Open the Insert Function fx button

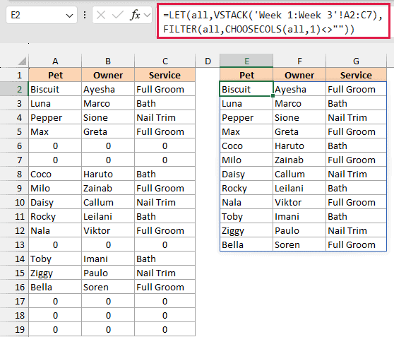(135, 15)
